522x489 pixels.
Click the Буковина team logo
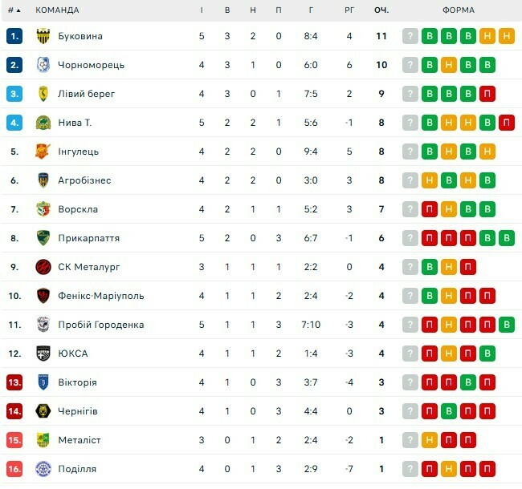coord(43,36)
